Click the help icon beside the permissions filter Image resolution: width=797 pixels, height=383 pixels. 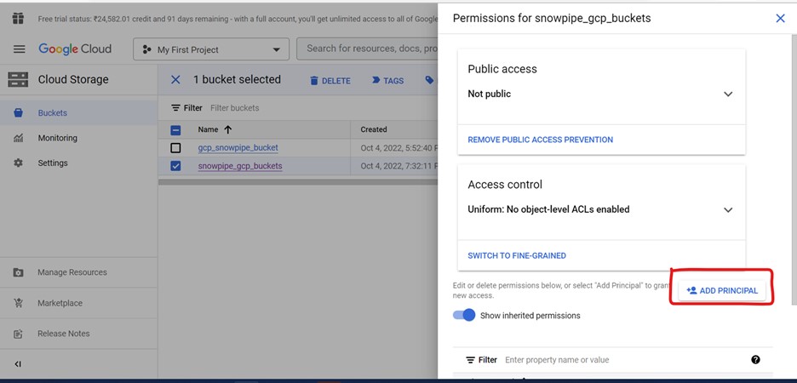point(755,360)
